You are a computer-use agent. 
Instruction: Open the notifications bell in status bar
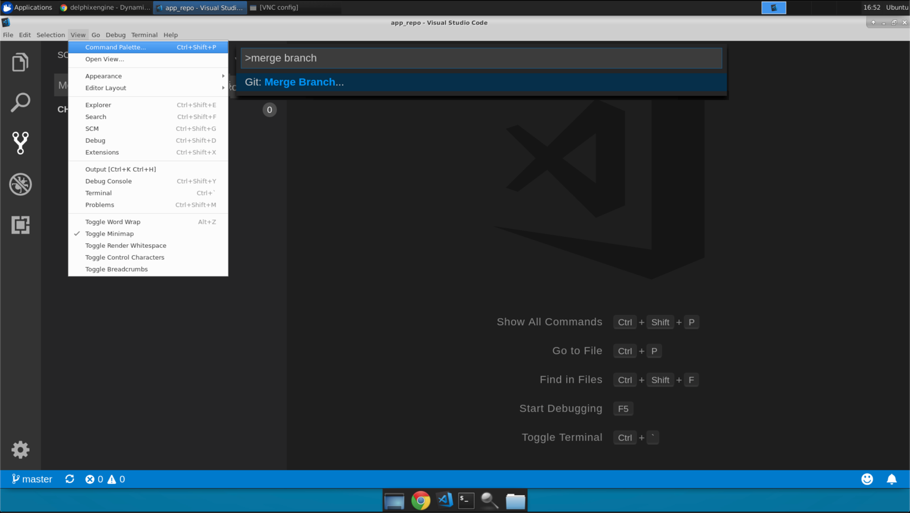[892, 479]
